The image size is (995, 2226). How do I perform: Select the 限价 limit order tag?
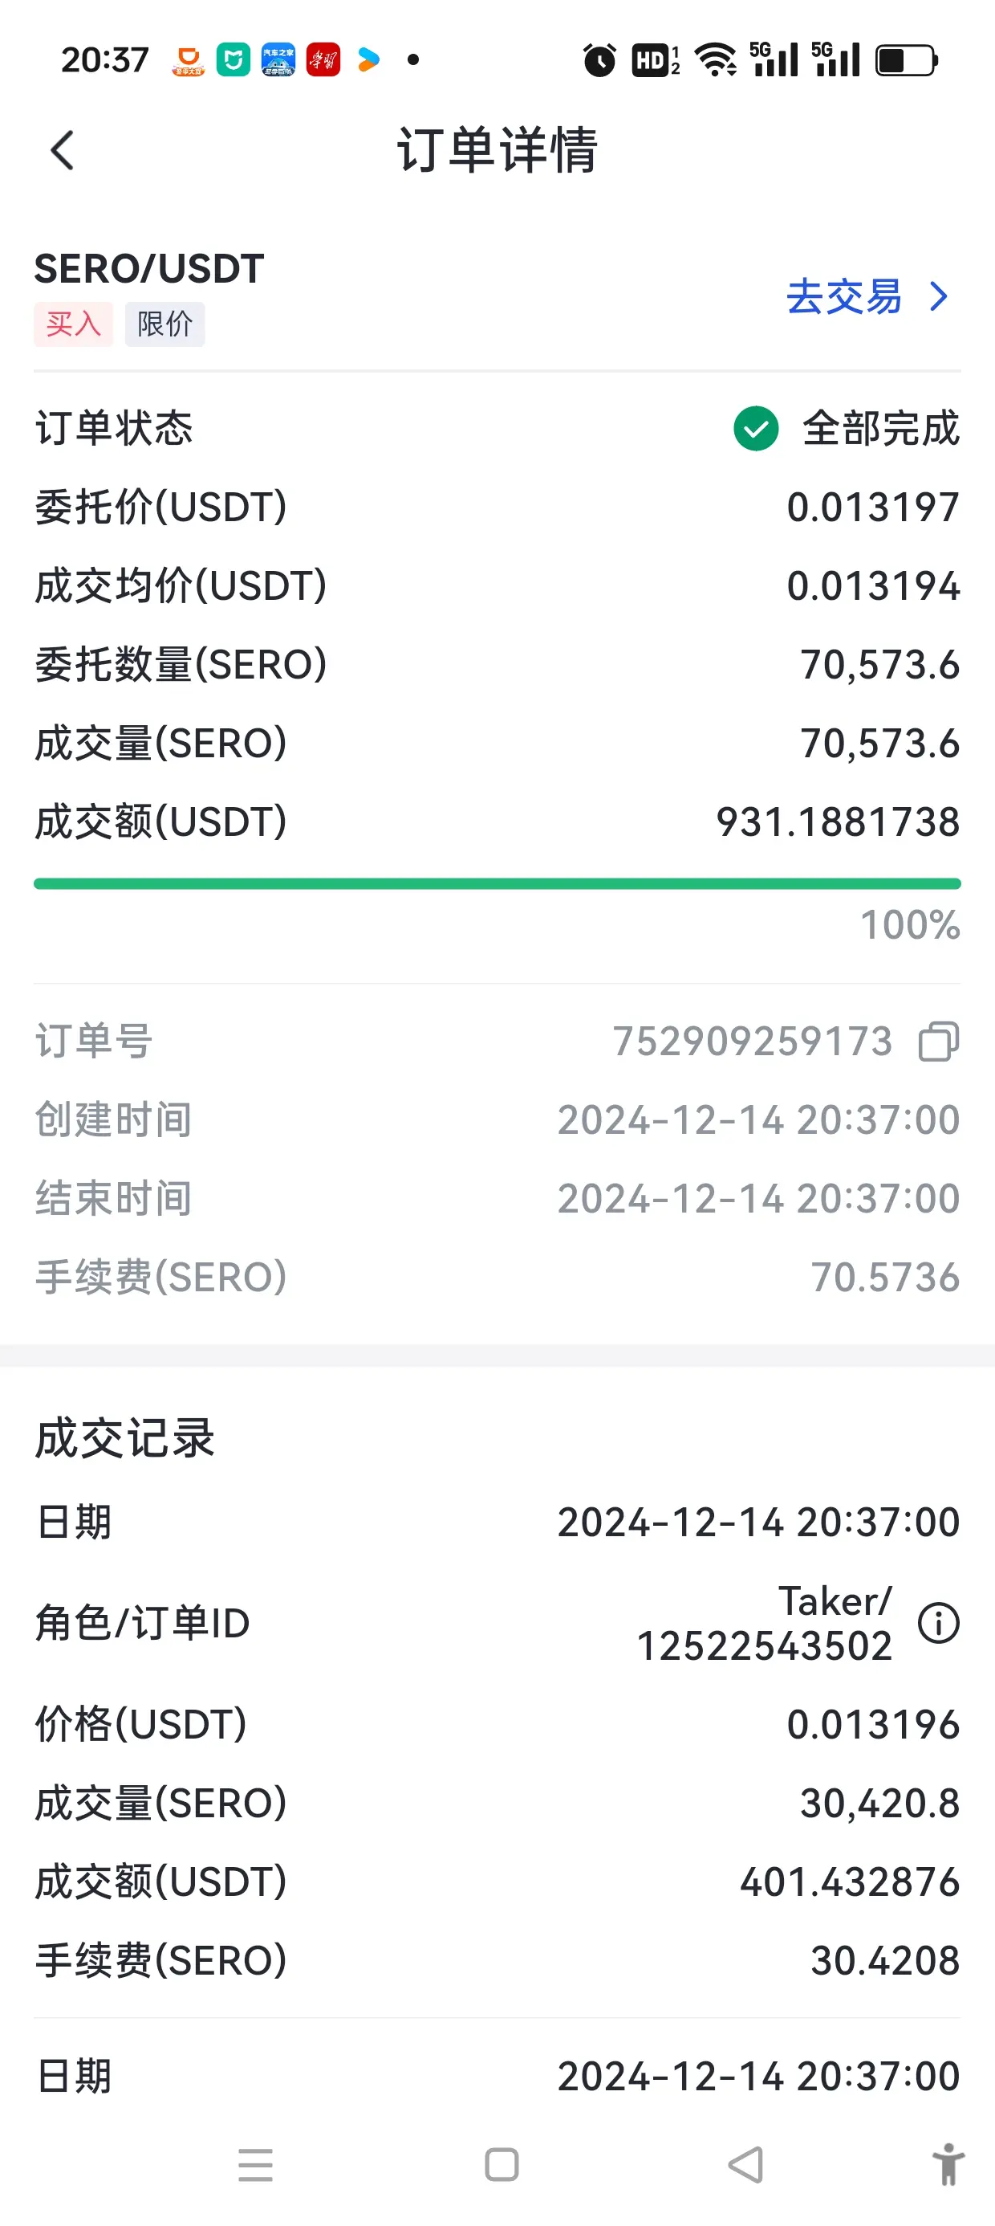coord(165,324)
